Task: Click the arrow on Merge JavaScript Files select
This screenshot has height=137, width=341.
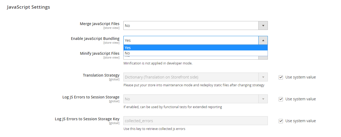Action: [x=263, y=25]
